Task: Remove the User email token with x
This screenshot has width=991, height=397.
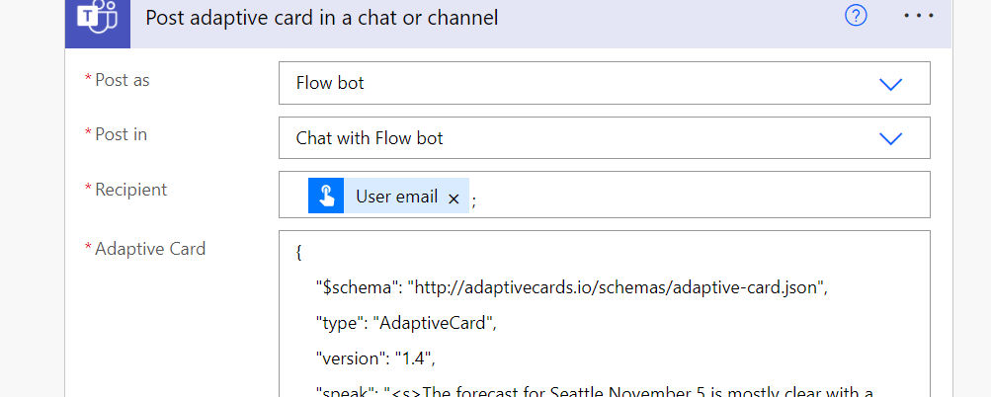Action: point(454,198)
